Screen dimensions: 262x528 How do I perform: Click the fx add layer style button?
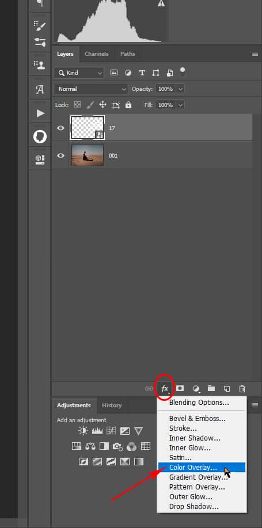[x=165, y=389]
